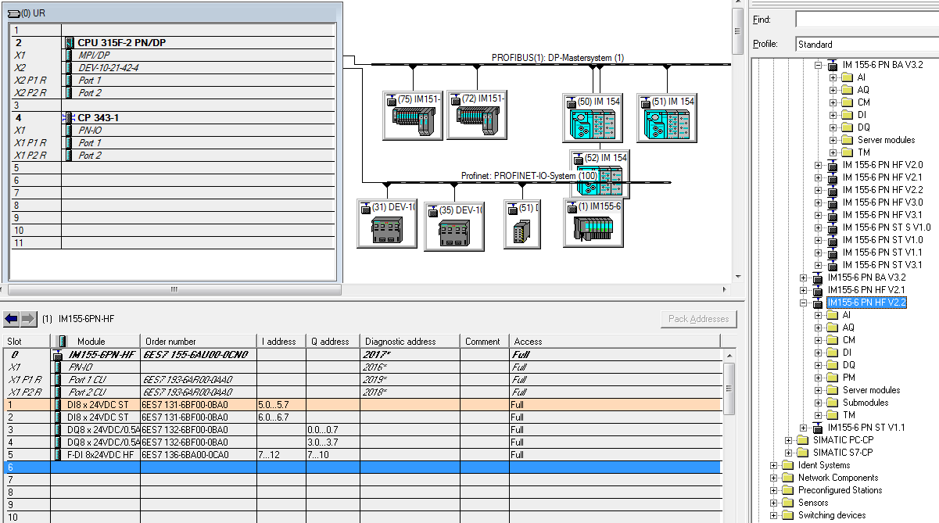Select the (51) IM 154 station icon

(x=666, y=119)
